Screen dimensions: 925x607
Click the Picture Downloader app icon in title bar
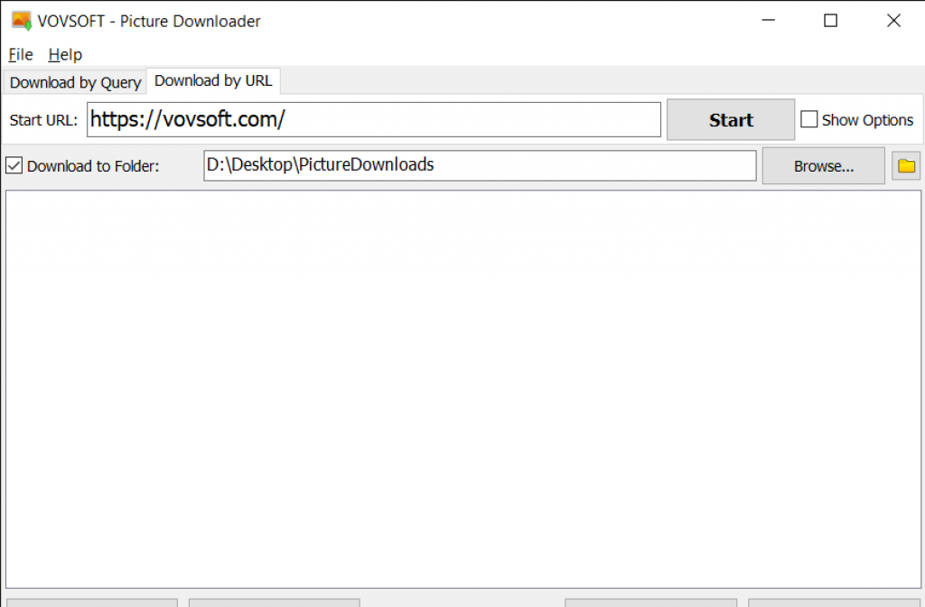coord(22,21)
